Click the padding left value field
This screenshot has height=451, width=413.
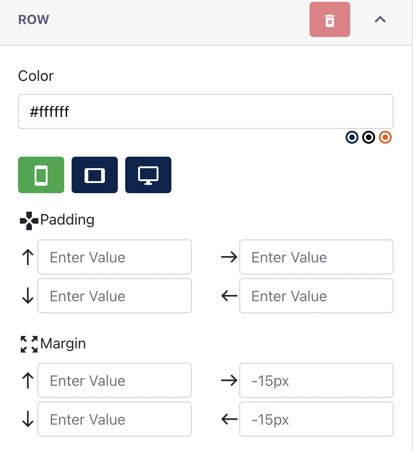[316, 296]
